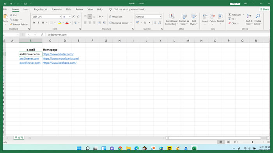Toggle bold formatting
273x153 pixels.
(34, 23)
